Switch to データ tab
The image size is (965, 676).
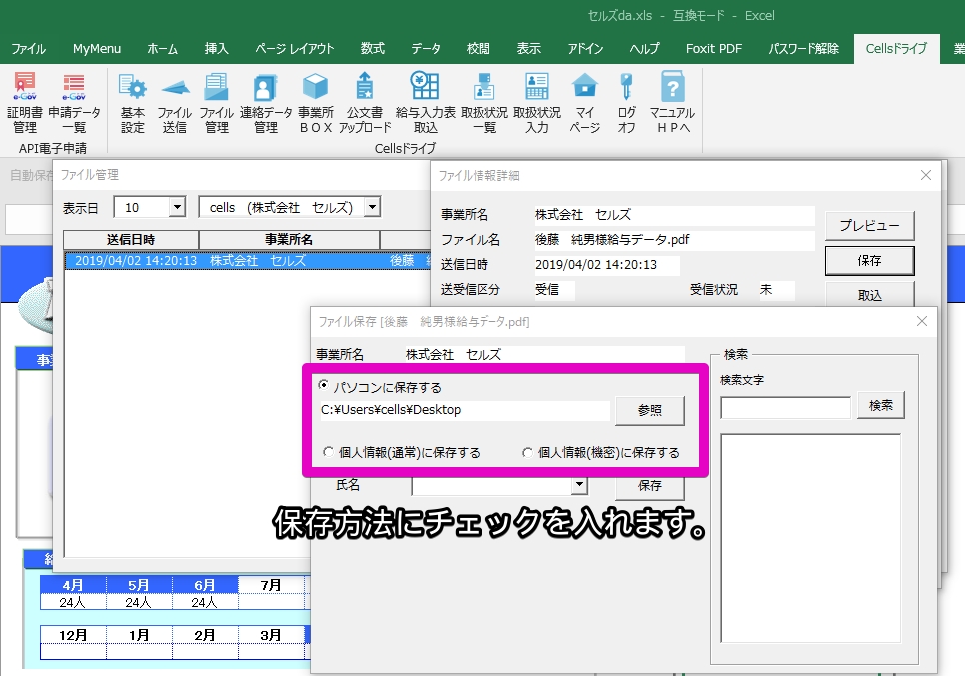(426, 49)
